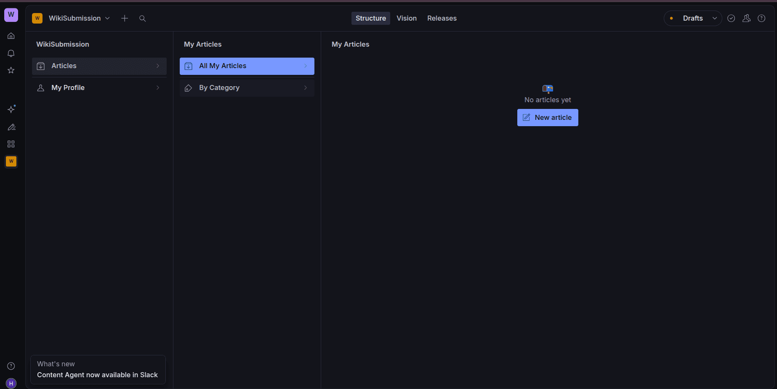Screen dimensions: 777x389
Task: Click the top-right help question icon
Action: point(761,19)
